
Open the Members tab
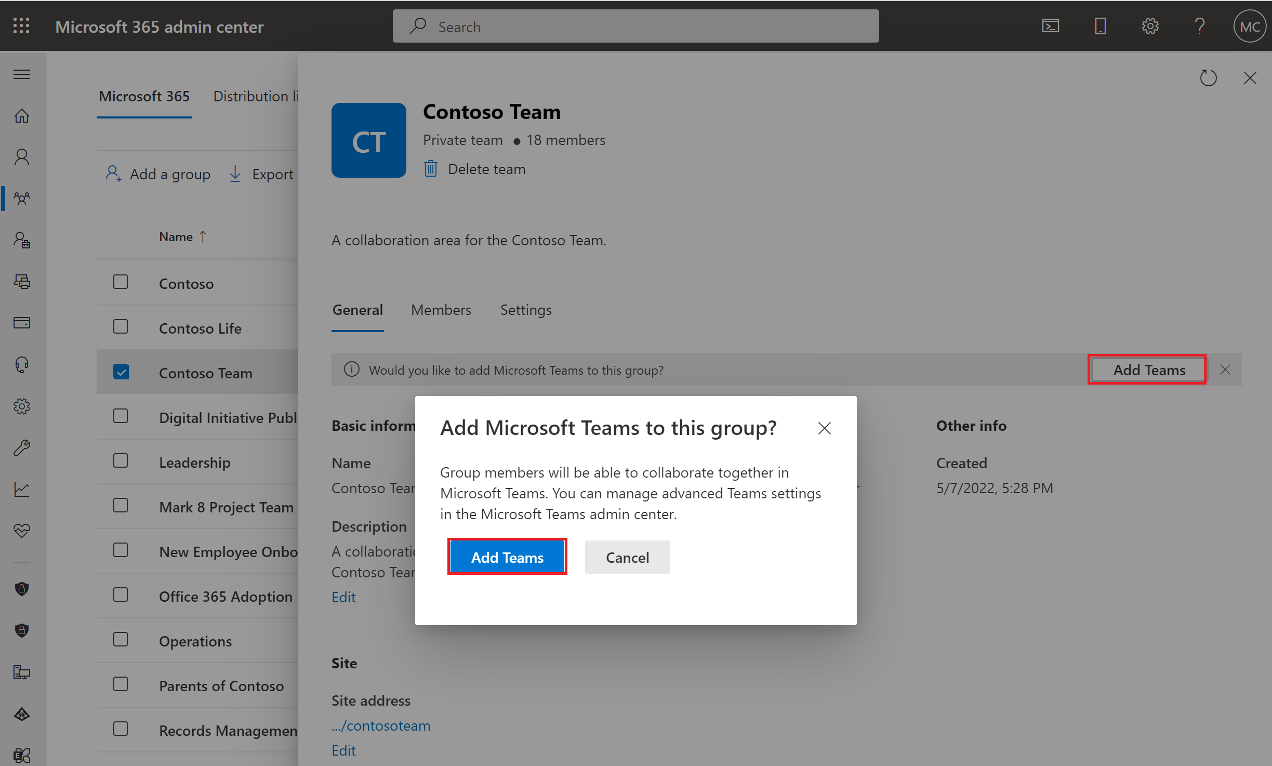click(x=441, y=310)
